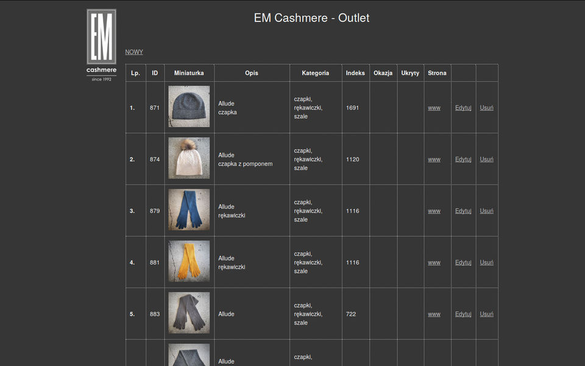Click the Okazja column header
The height and width of the screenshot is (366, 585).
(x=383, y=73)
